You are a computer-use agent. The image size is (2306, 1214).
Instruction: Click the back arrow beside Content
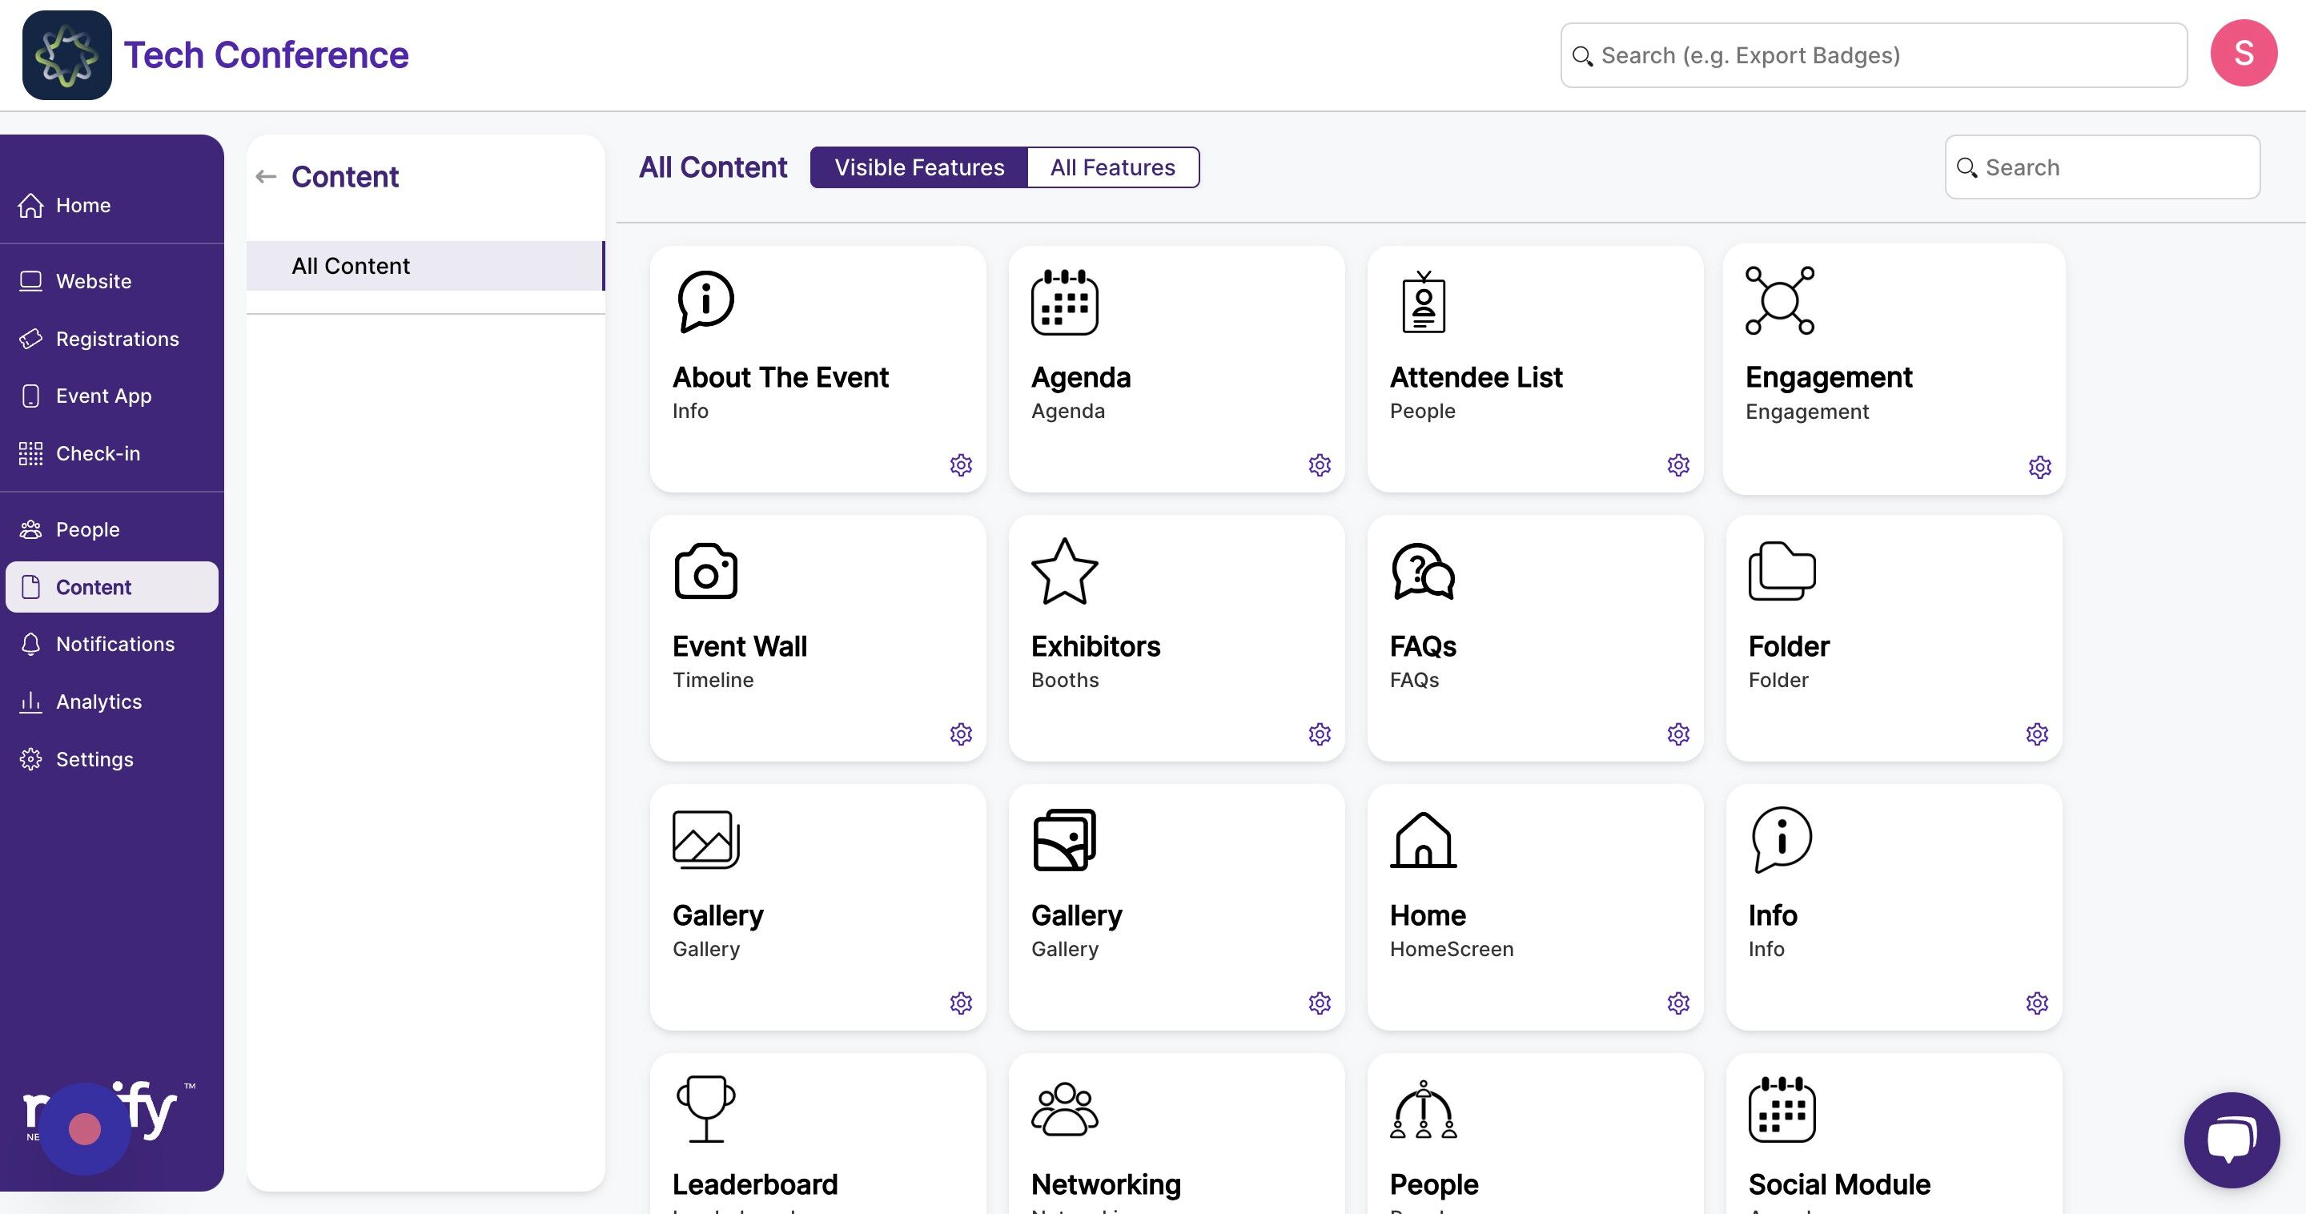point(266,177)
